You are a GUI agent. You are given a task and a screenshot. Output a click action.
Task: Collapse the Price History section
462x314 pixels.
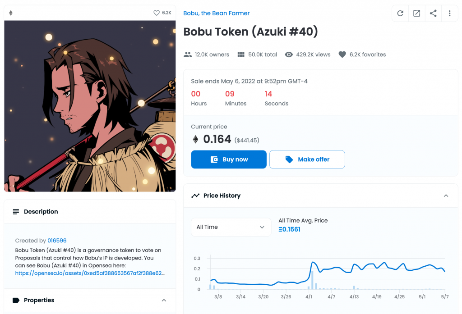click(446, 196)
